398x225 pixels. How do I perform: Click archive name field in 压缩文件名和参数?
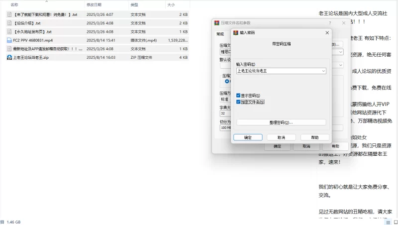tap(225, 52)
